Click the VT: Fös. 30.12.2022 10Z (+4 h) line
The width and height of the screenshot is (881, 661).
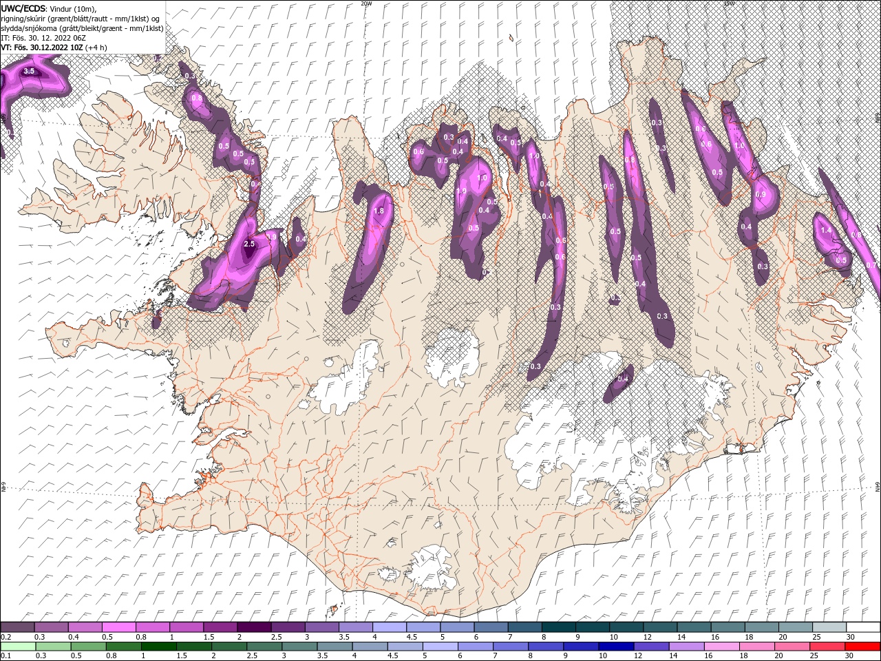coord(54,48)
